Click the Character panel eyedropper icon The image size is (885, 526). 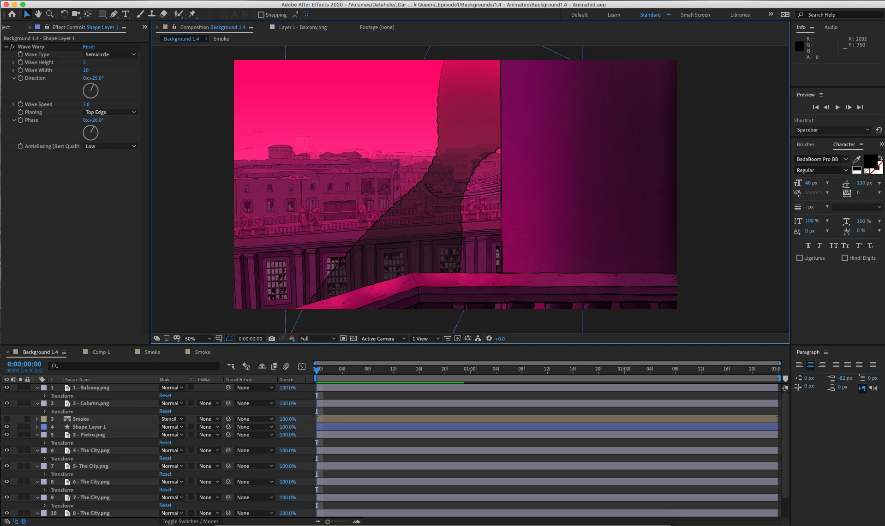[x=857, y=159]
